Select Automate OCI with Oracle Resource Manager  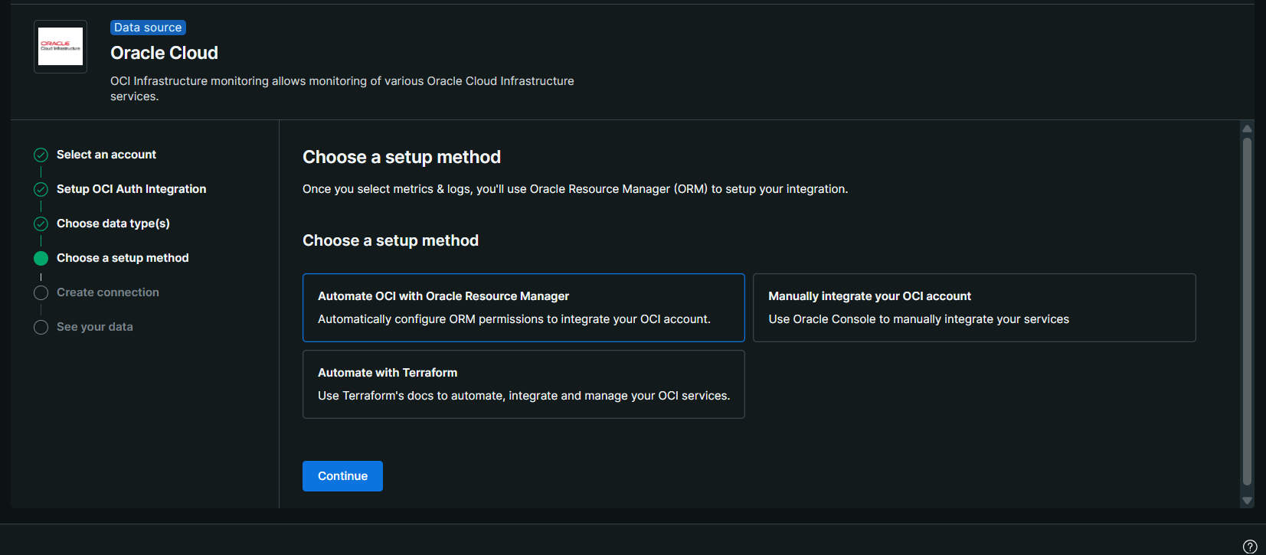coord(523,308)
